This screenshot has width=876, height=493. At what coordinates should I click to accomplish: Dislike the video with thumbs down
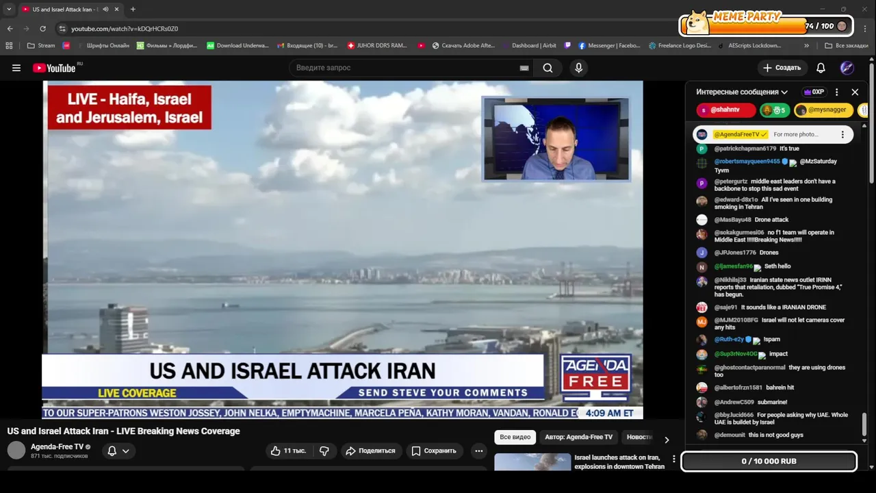pyautogui.click(x=324, y=451)
